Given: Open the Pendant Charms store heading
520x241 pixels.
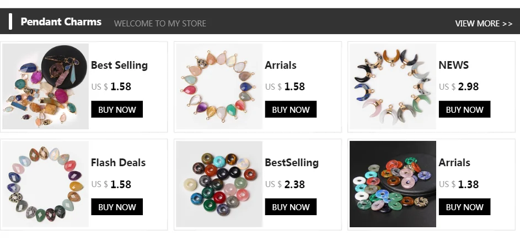Looking at the screenshot, I should (61, 22).
